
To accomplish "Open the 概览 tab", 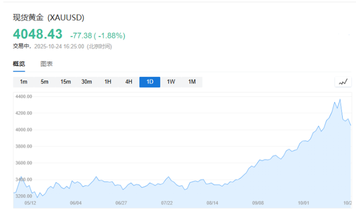I will [19, 64].
